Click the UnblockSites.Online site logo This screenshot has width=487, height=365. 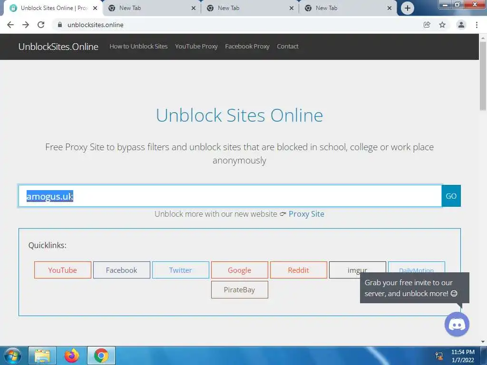pos(58,47)
